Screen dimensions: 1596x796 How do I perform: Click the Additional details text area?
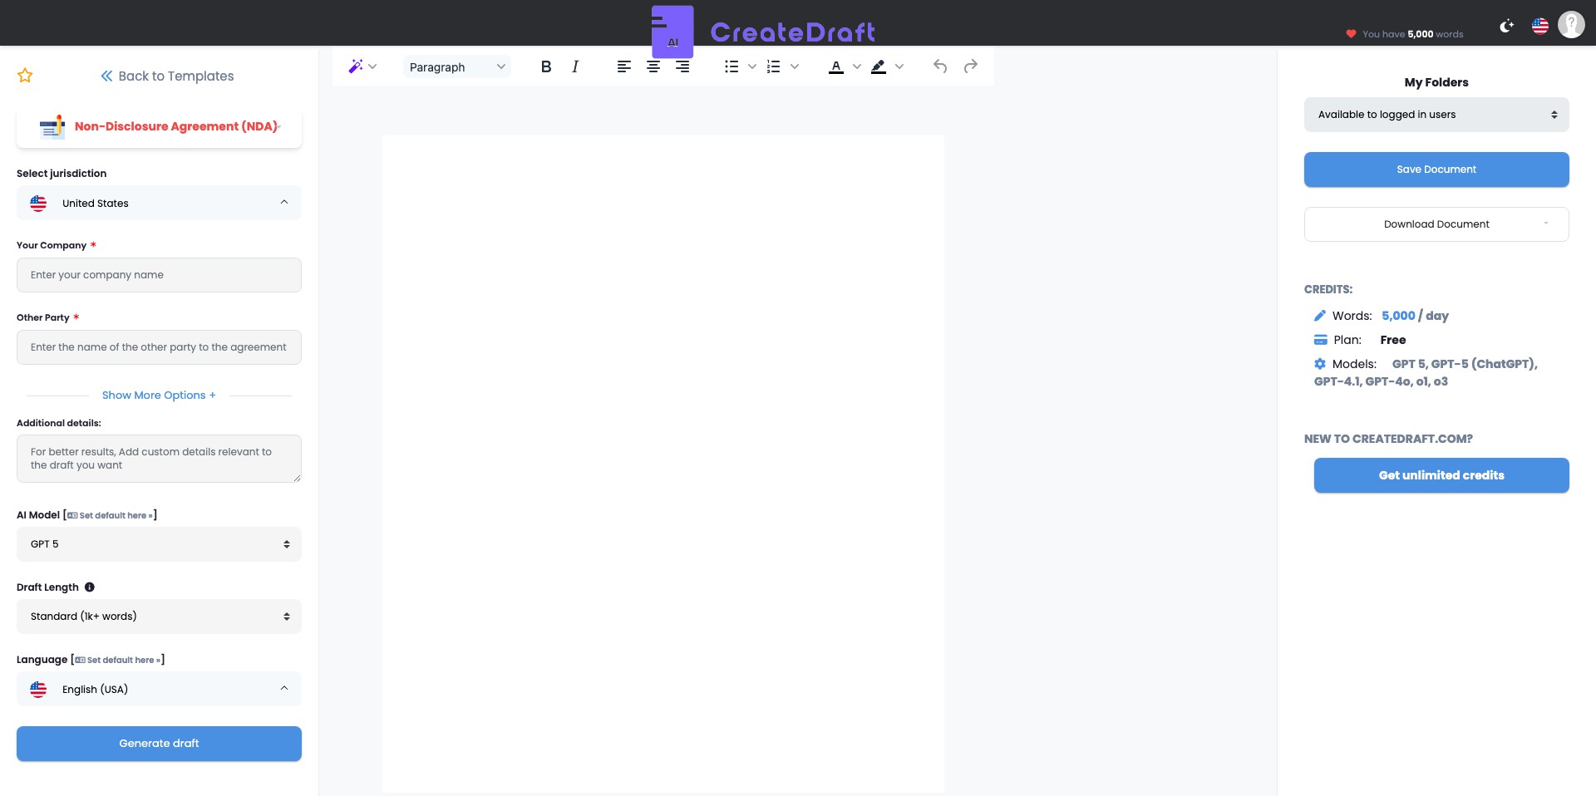[x=159, y=459]
